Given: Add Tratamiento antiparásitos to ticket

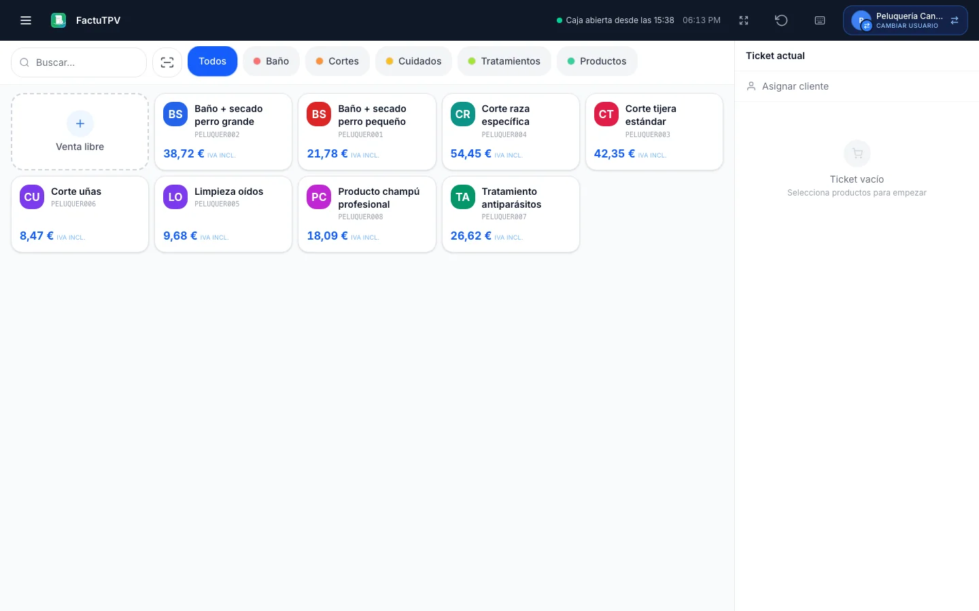Looking at the screenshot, I should tap(511, 215).
